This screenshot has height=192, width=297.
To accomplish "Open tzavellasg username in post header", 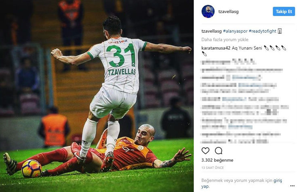I will tap(228, 12).
